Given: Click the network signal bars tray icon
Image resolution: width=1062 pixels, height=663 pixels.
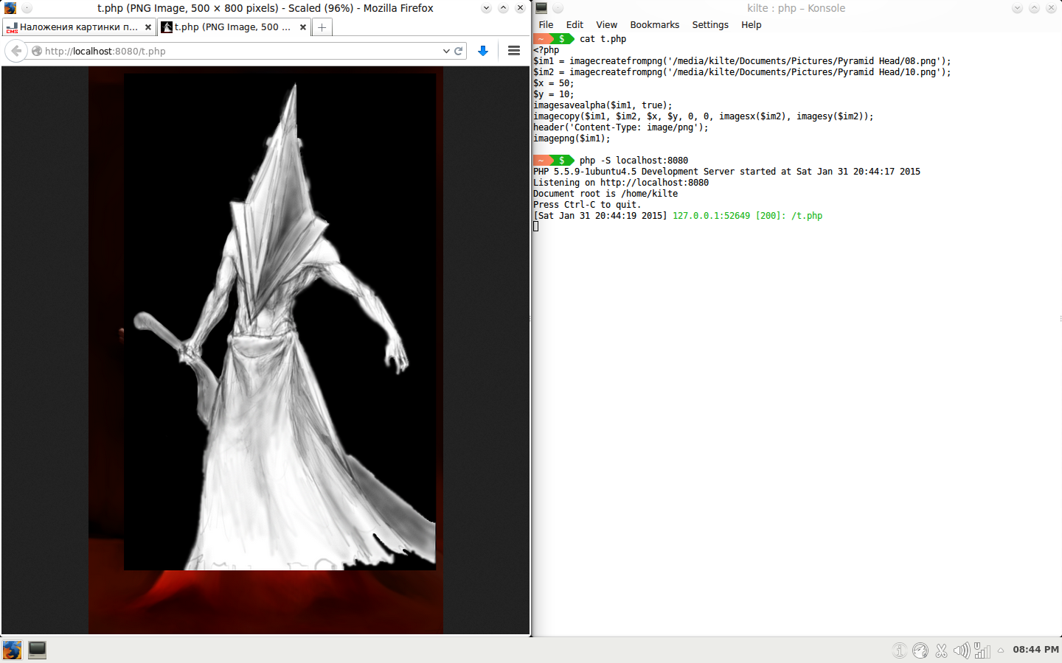Looking at the screenshot, I should click(982, 650).
